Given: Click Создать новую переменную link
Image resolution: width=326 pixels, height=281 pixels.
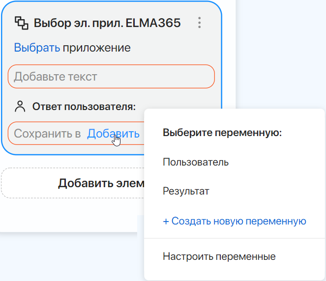Looking at the screenshot, I should [239, 221].
